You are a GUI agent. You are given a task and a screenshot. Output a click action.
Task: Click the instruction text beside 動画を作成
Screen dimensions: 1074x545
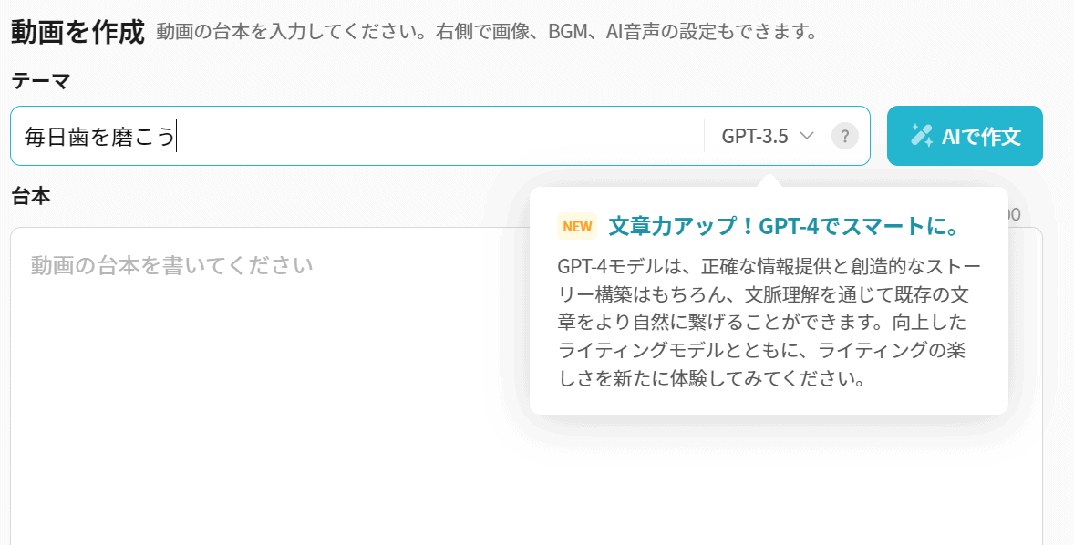pyautogui.click(x=485, y=33)
